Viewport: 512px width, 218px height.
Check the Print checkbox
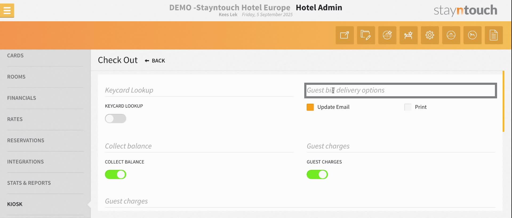408,107
